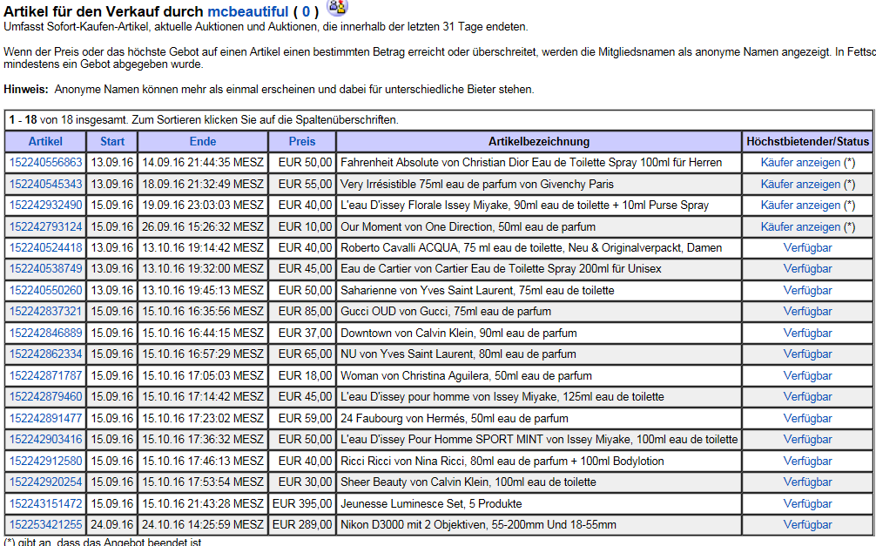Click Verfügbar for the Christina Aguilera Woman row

click(807, 375)
